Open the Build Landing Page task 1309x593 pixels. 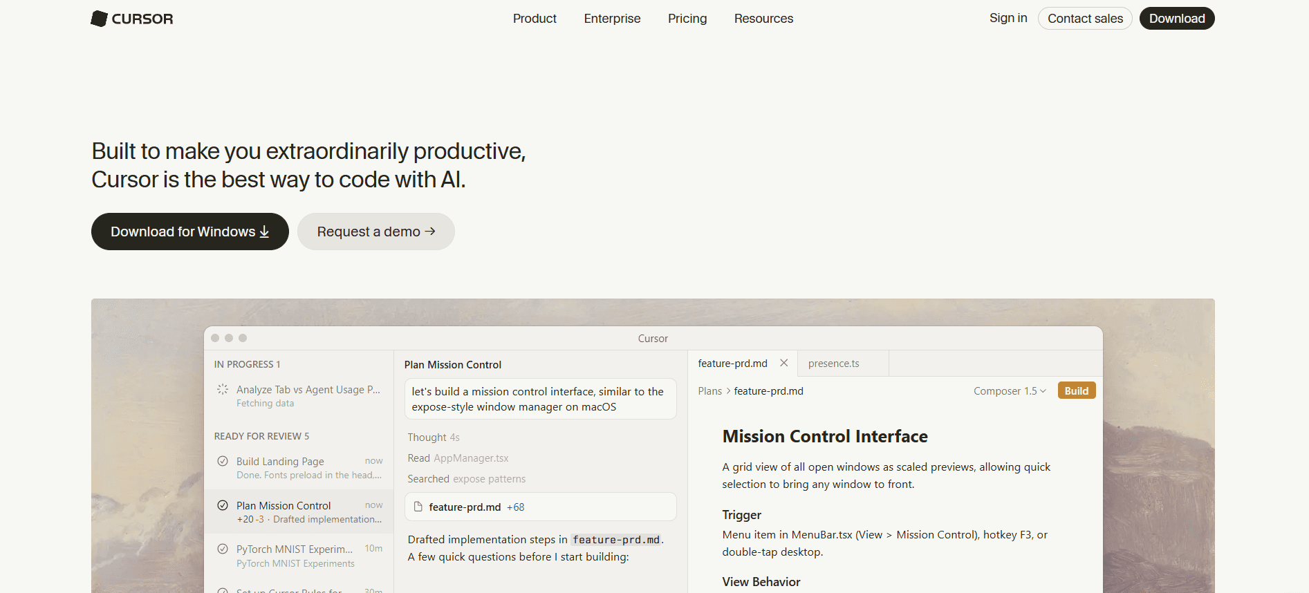(299, 468)
